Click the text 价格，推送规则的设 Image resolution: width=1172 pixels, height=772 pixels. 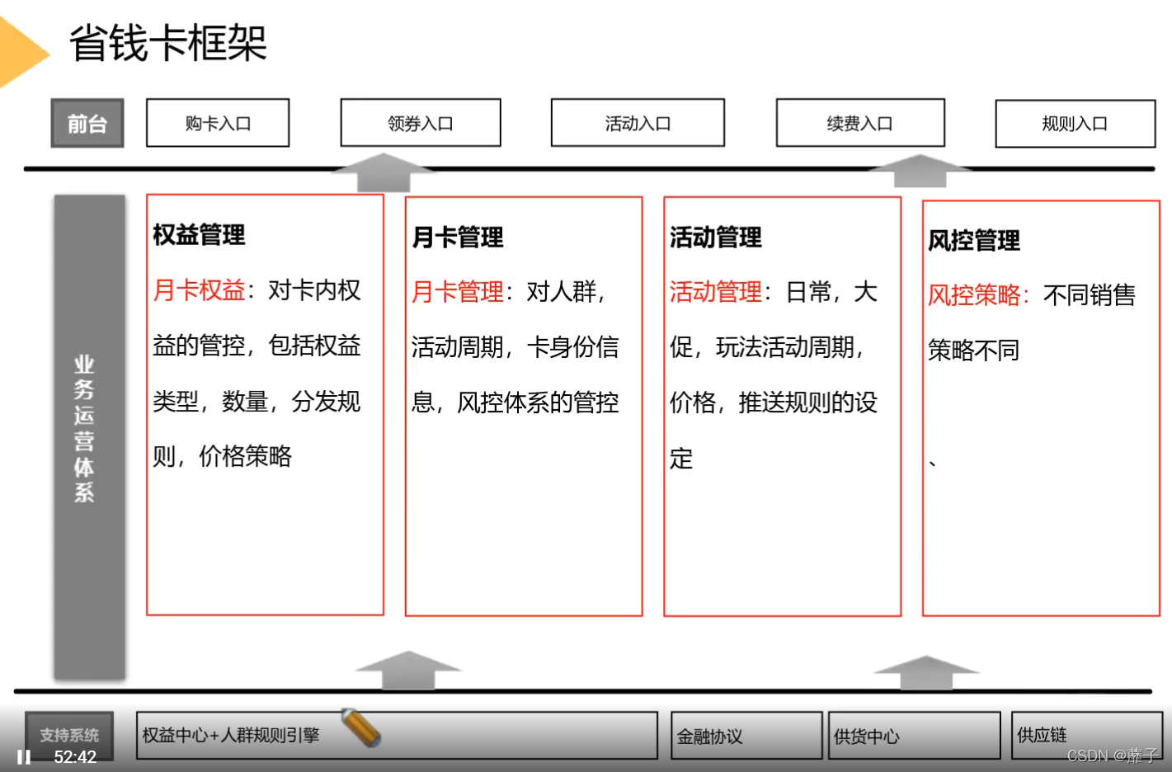pos(774,402)
